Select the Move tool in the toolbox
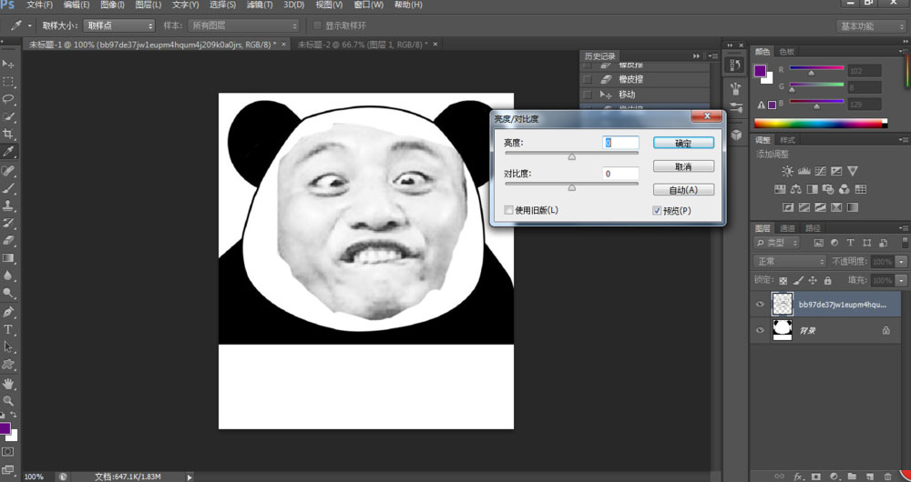This screenshot has width=911, height=482. [x=8, y=64]
